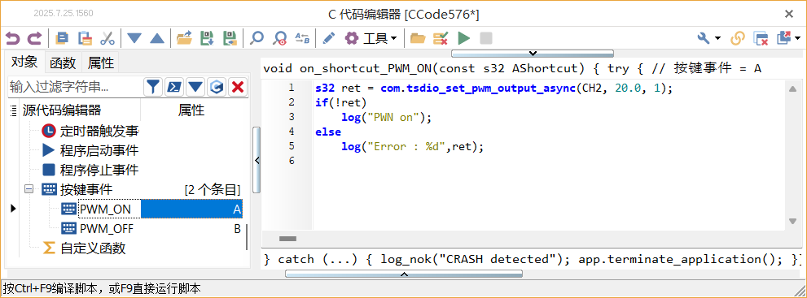Click the blue down triangle toolbar icon
The width and height of the screenshot is (807, 298).
pos(134,38)
